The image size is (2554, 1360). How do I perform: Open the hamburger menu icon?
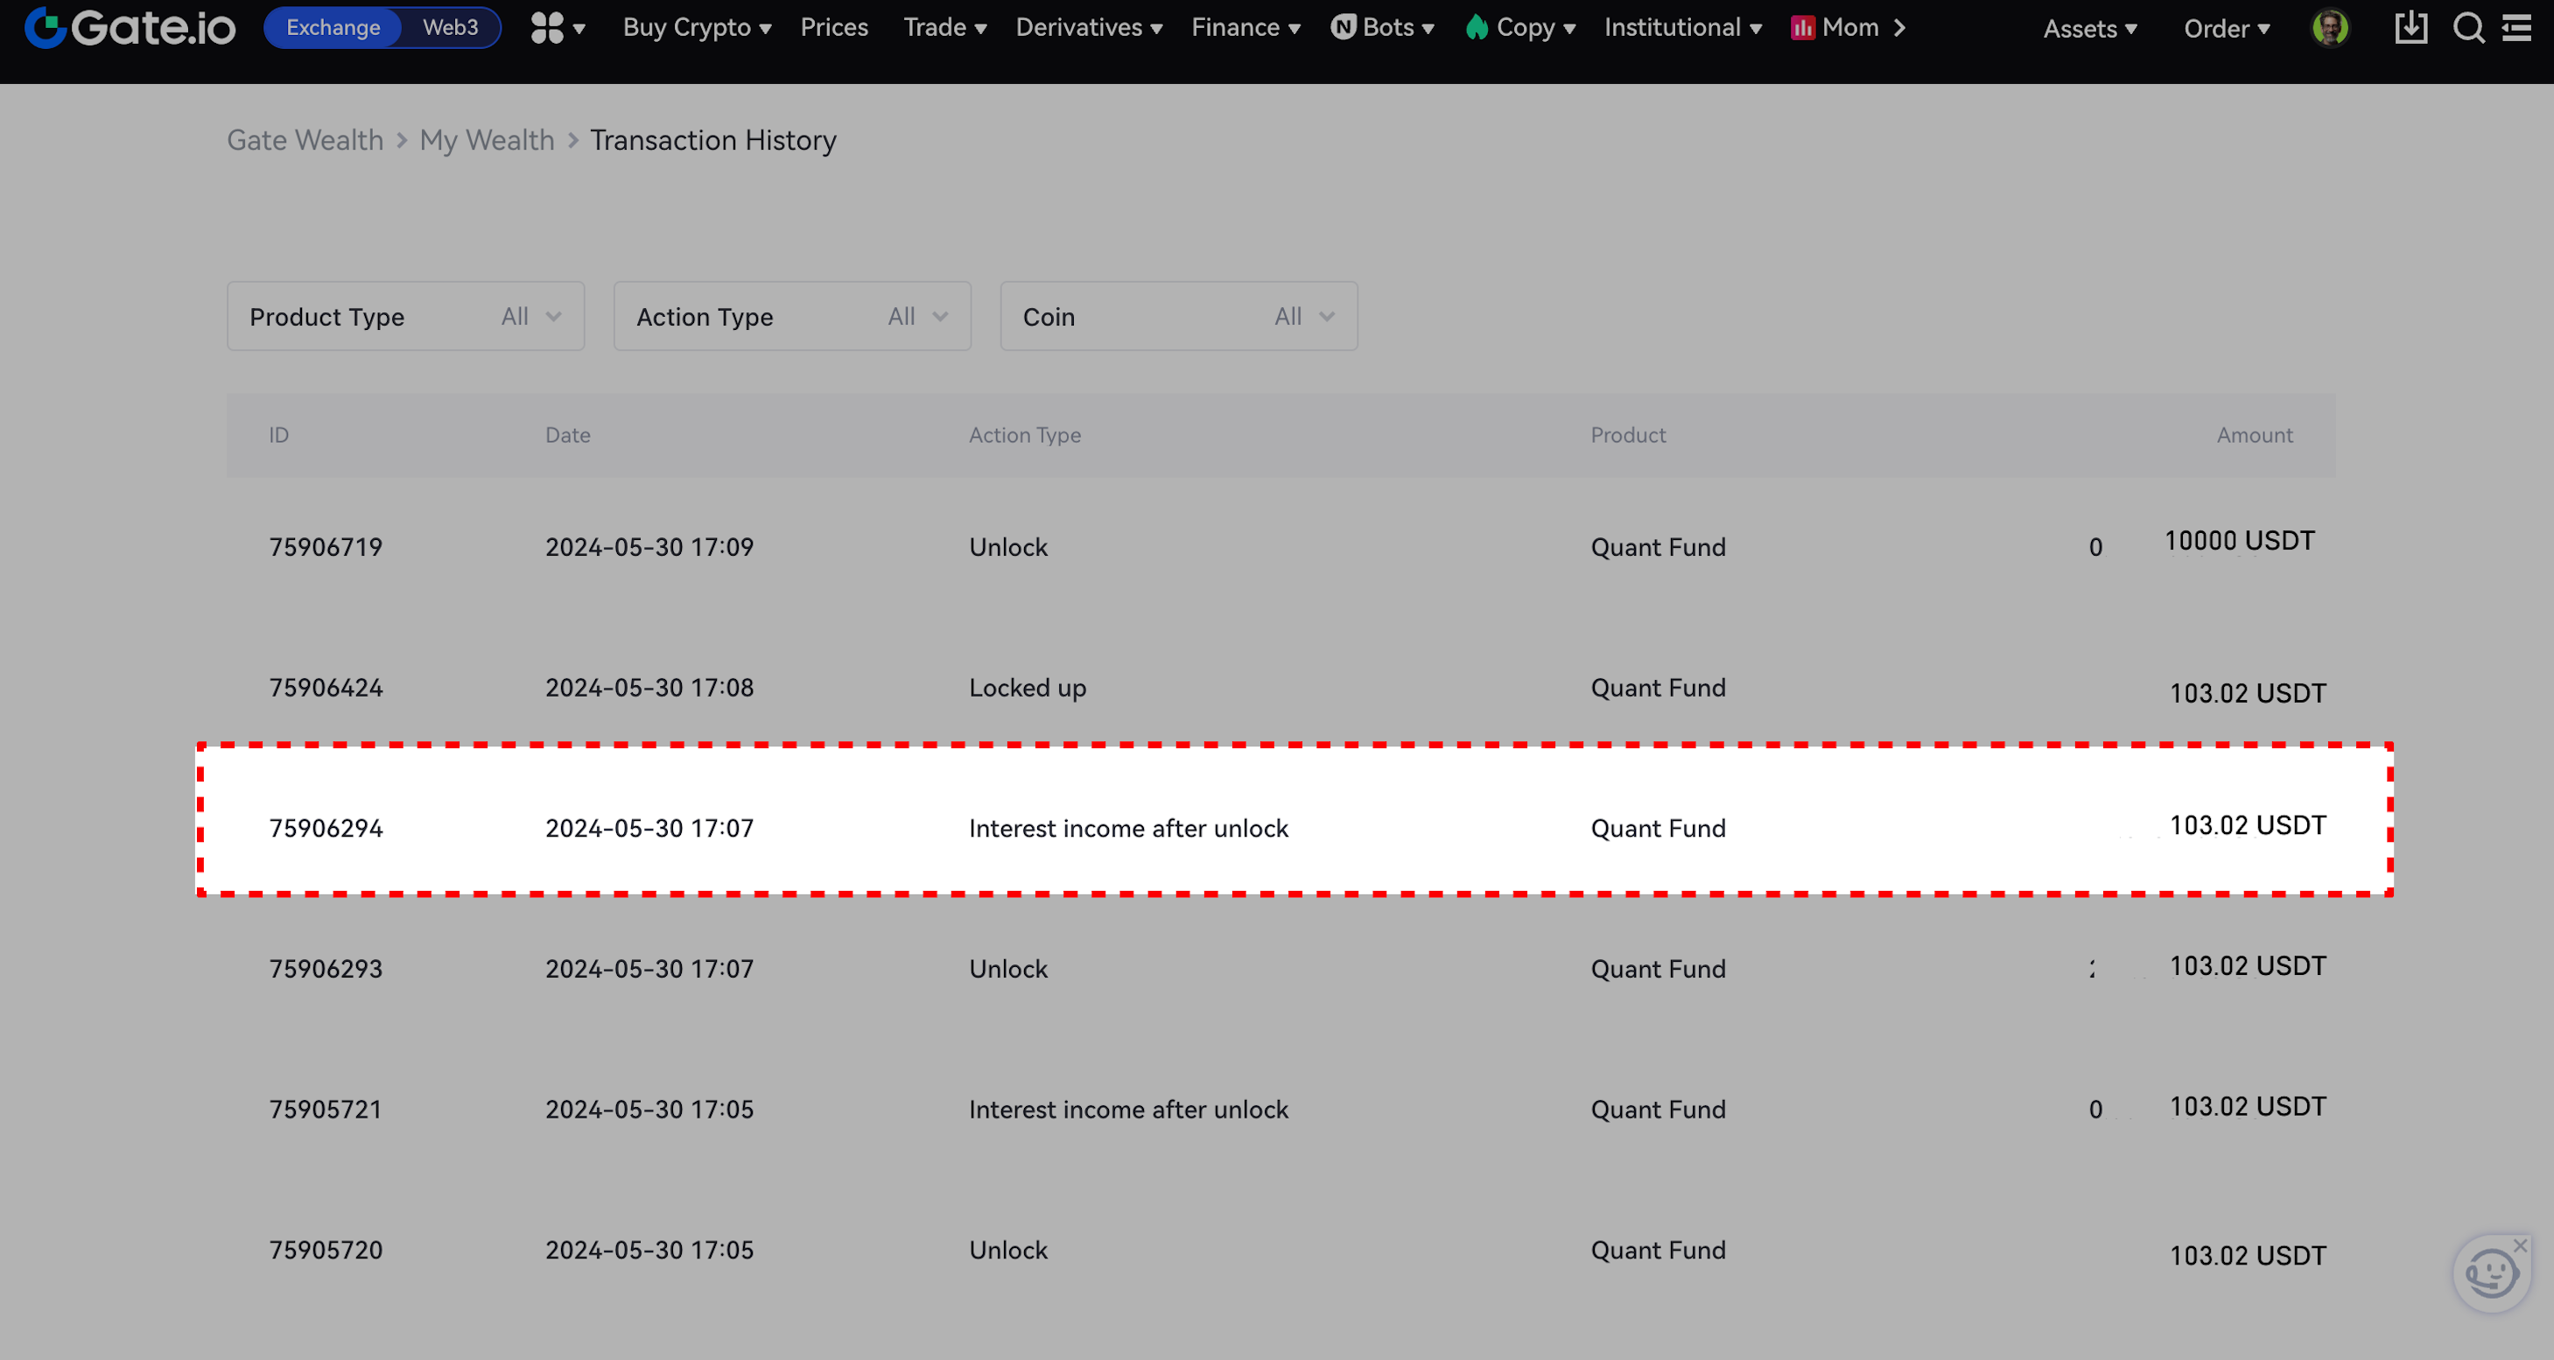[2517, 28]
